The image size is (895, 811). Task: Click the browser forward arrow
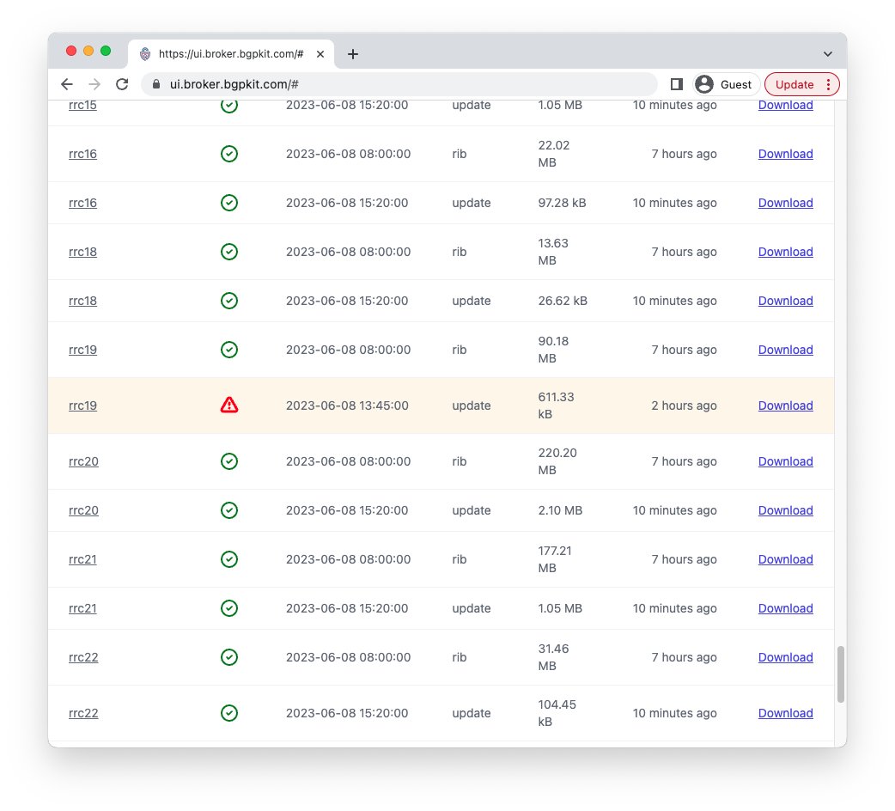(94, 84)
